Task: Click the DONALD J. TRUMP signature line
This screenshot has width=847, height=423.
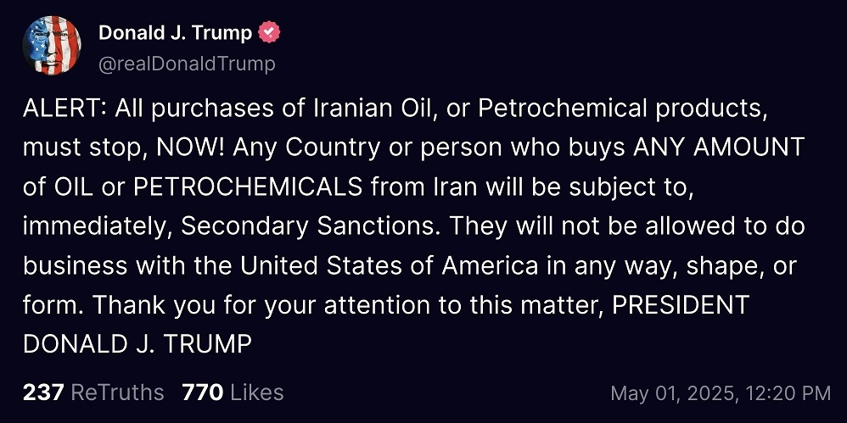Action: tap(137, 345)
